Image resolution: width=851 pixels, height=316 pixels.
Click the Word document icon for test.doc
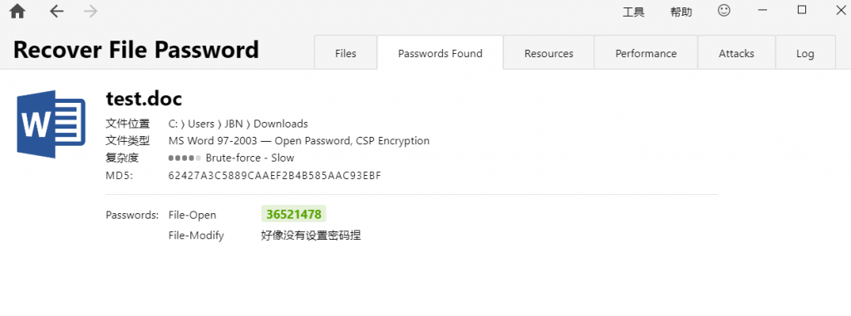[51, 124]
